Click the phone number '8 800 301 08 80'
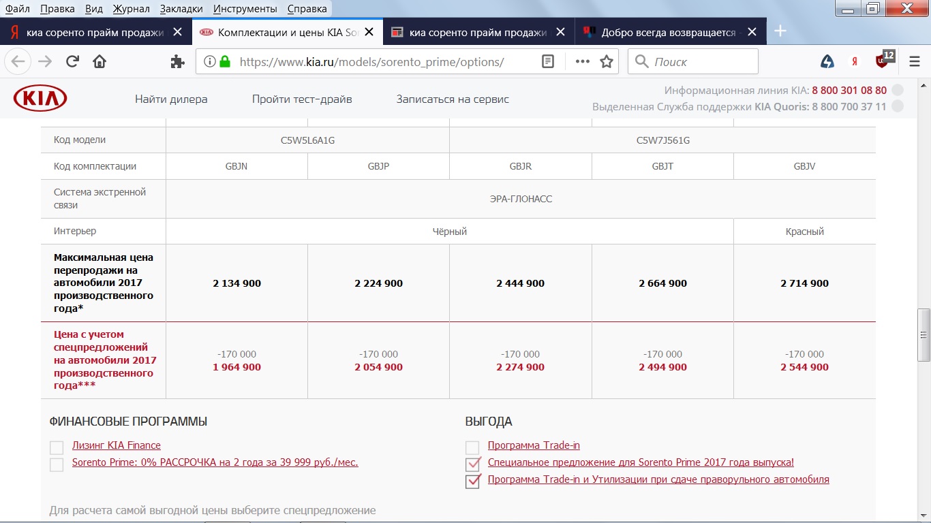 click(x=849, y=90)
